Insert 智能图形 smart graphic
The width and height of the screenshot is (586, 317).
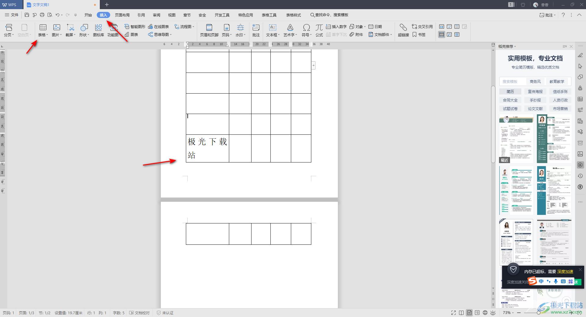tap(135, 27)
